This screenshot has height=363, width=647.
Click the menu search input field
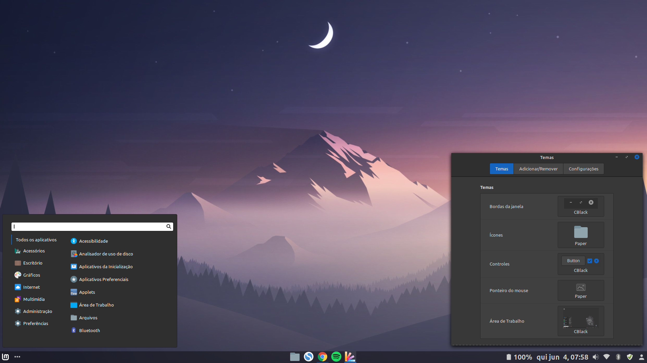coord(88,227)
